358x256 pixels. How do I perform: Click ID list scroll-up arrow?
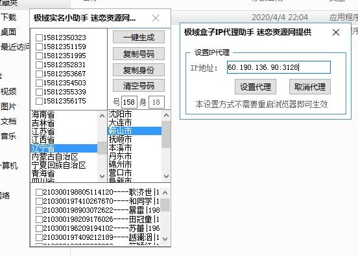165,193
